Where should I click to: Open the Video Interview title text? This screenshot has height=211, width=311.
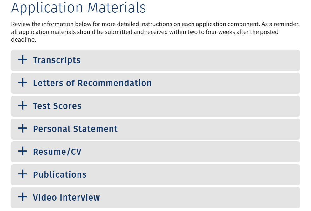click(66, 198)
